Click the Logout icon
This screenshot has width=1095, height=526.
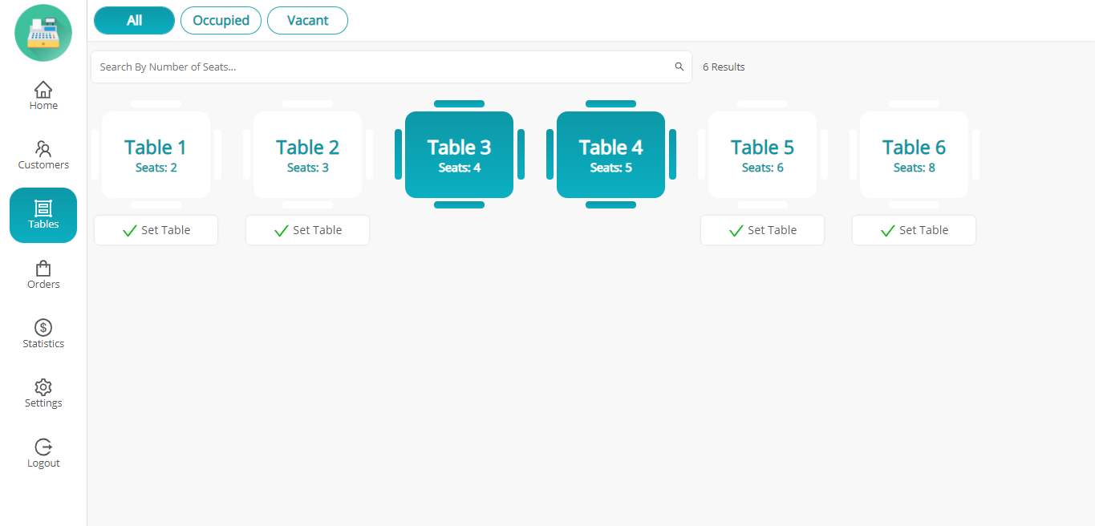click(x=43, y=447)
